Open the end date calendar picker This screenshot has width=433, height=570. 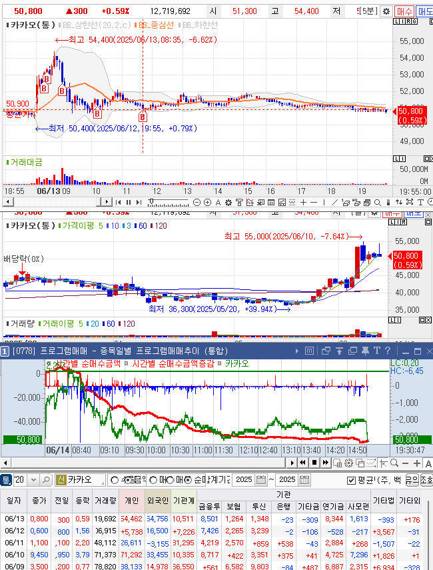tap(304, 480)
